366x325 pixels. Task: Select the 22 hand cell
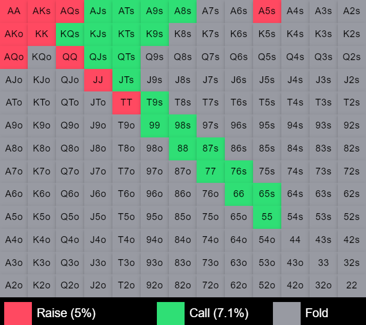click(352, 285)
